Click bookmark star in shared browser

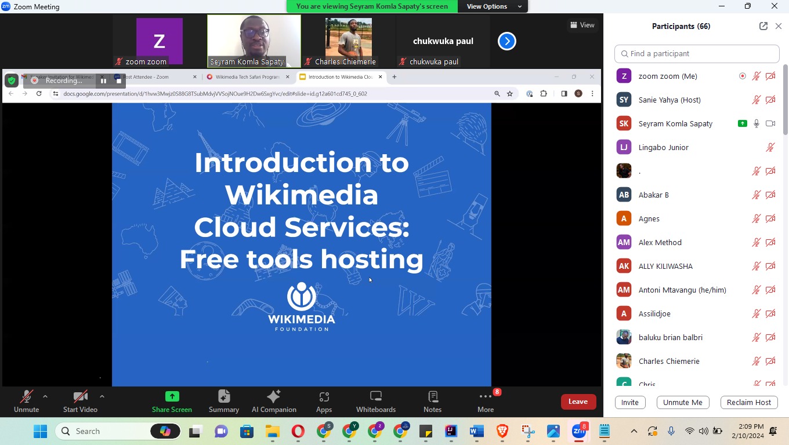tap(510, 93)
